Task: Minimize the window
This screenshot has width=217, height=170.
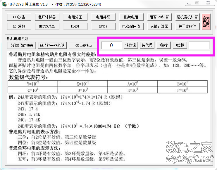Action: click(x=189, y=3)
